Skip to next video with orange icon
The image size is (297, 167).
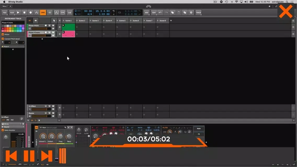click(47, 156)
